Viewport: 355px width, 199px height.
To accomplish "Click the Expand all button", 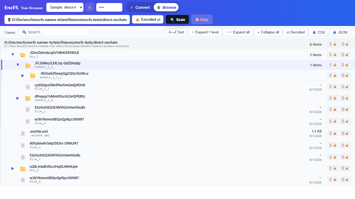I will pos(238,32).
